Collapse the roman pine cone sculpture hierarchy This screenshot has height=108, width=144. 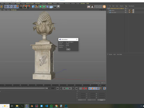click(x=107, y=8)
